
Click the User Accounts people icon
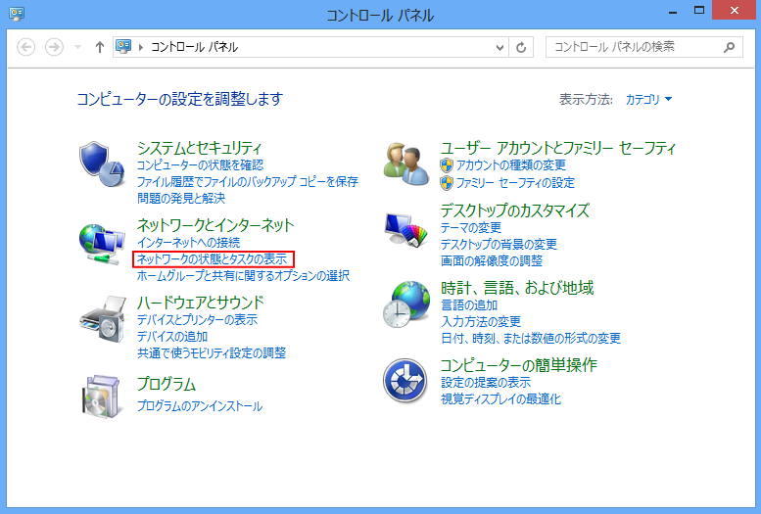click(x=406, y=164)
